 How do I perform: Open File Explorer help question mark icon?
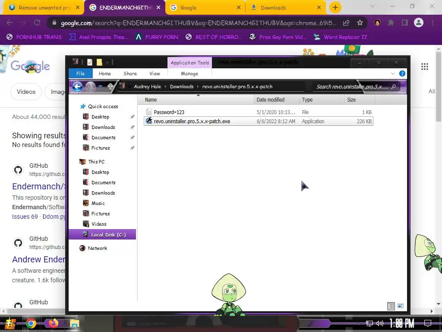[402, 73]
